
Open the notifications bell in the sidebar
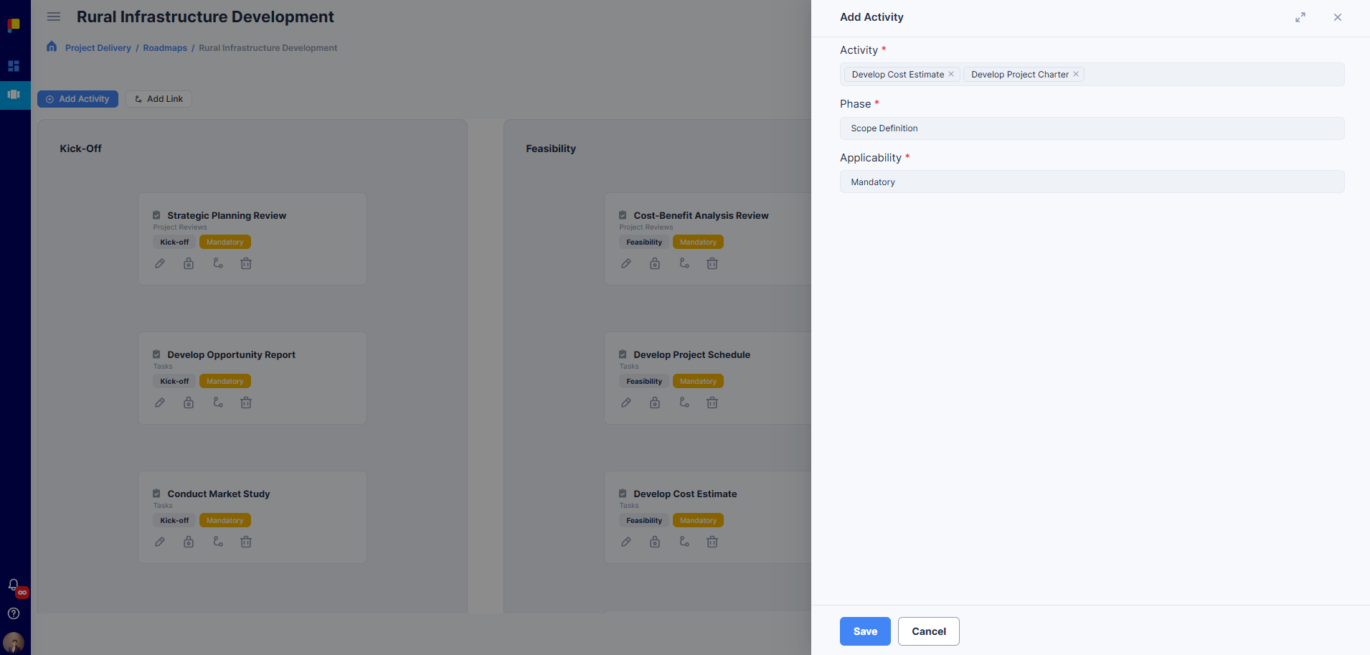click(x=14, y=585)
